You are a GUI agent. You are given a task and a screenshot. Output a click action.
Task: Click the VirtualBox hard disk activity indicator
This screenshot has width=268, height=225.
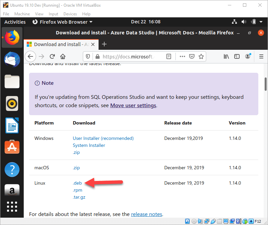coord(187,221)
